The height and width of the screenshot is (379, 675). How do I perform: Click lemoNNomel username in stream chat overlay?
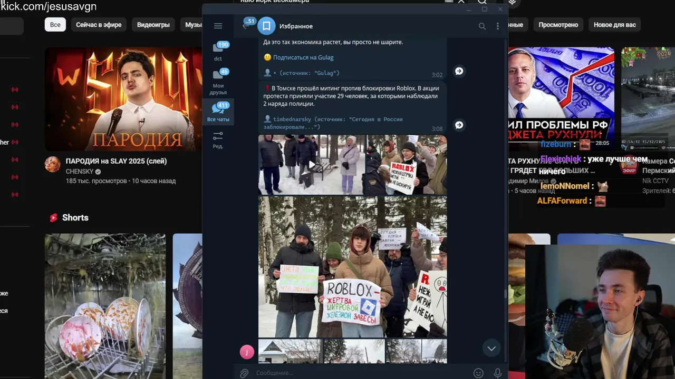[565, 186]
